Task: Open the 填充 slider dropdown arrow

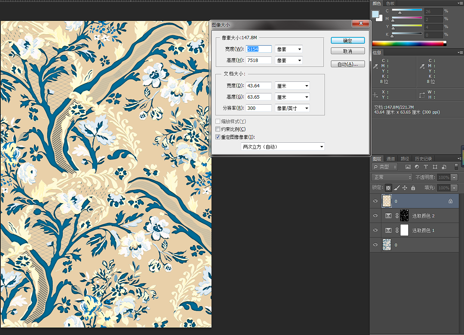Action: pyautogui.click(x=454, y=188)
